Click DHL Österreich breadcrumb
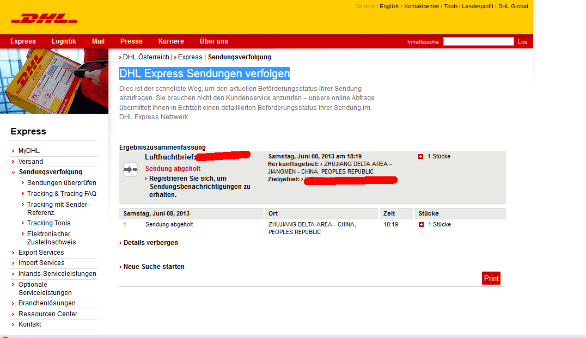Image resolution: width=586 pixels, height=338 pixels. [146, 57]
